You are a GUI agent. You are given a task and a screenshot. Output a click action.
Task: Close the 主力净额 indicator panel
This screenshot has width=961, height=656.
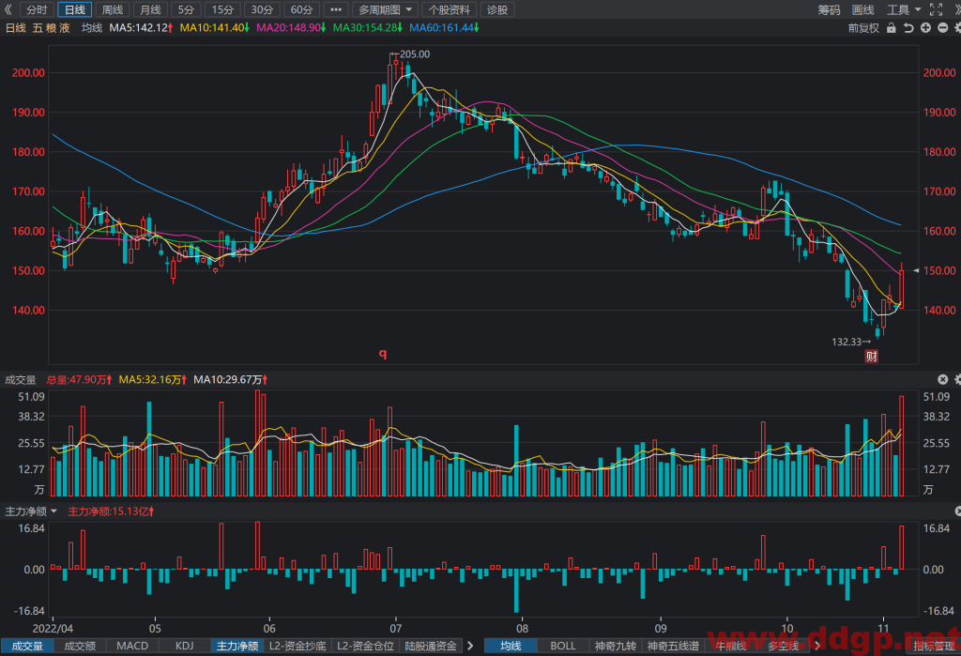[958, 511]
